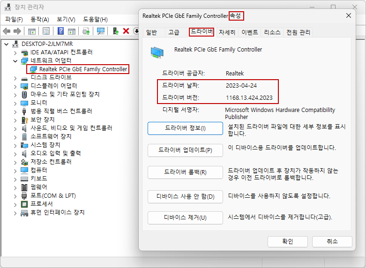
Task: Close the Realtek properties dialog
Action: point(349,15)
